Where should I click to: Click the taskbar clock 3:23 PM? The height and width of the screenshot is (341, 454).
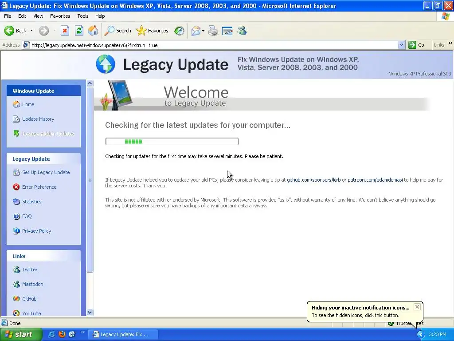(438, 334)
